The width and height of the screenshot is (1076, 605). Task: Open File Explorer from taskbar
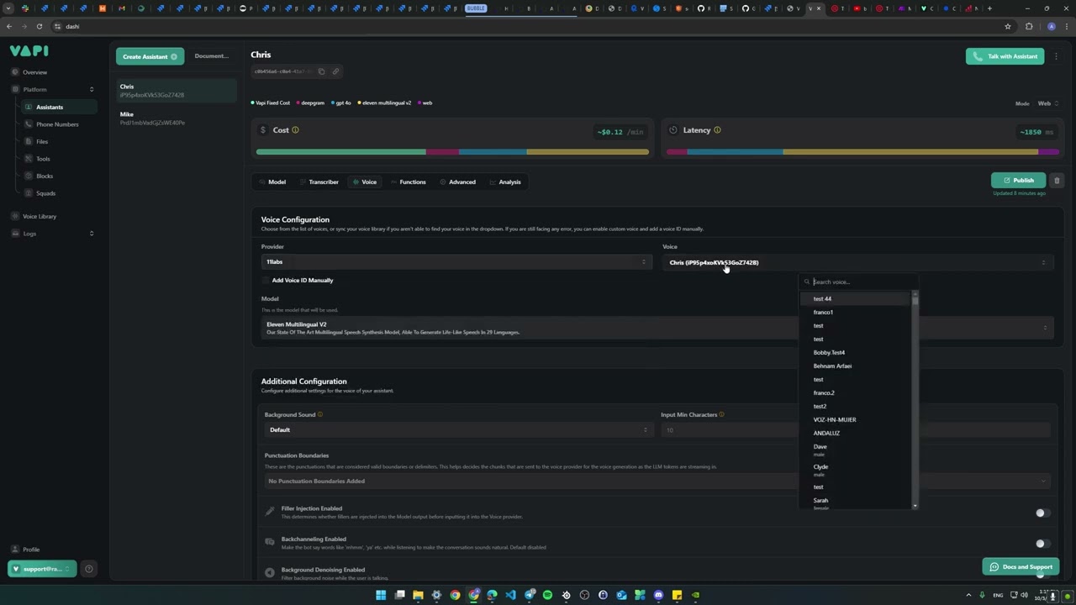[x=418, y=595]
